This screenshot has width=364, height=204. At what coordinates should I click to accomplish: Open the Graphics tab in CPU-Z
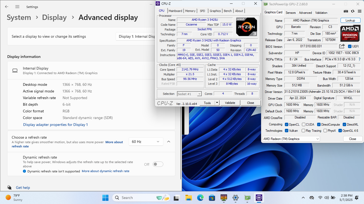tap(215, 11)
